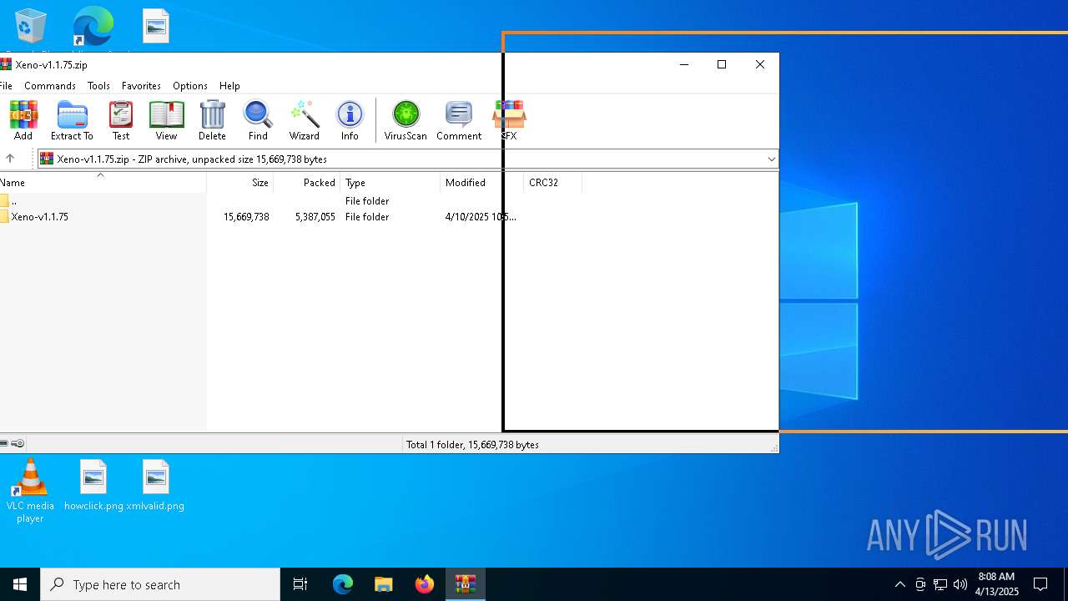Click the 5,387,055 packed cell
This screenshot has width=1068, height=601.
[315, 217]
